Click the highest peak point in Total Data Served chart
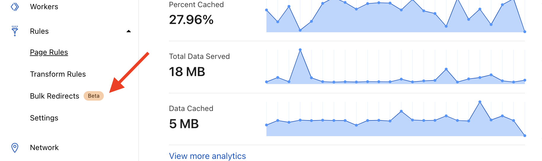Screen dimensions: 542x161 (300, 50)
